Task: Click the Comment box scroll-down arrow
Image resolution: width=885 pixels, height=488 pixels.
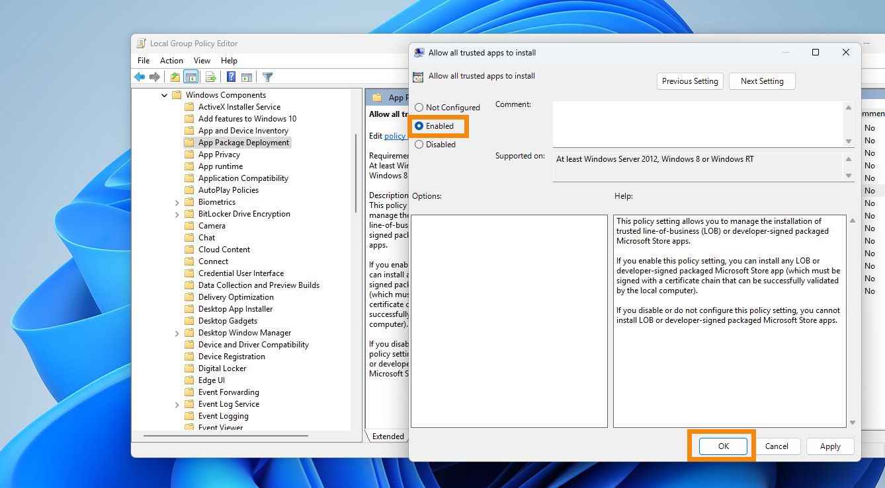Action: click(849, 141)
